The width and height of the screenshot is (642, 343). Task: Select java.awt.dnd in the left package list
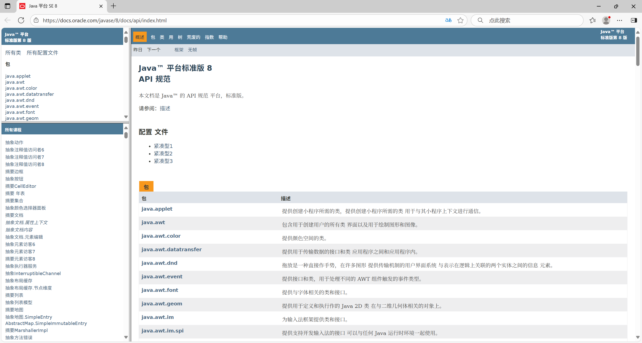(20, 100)
